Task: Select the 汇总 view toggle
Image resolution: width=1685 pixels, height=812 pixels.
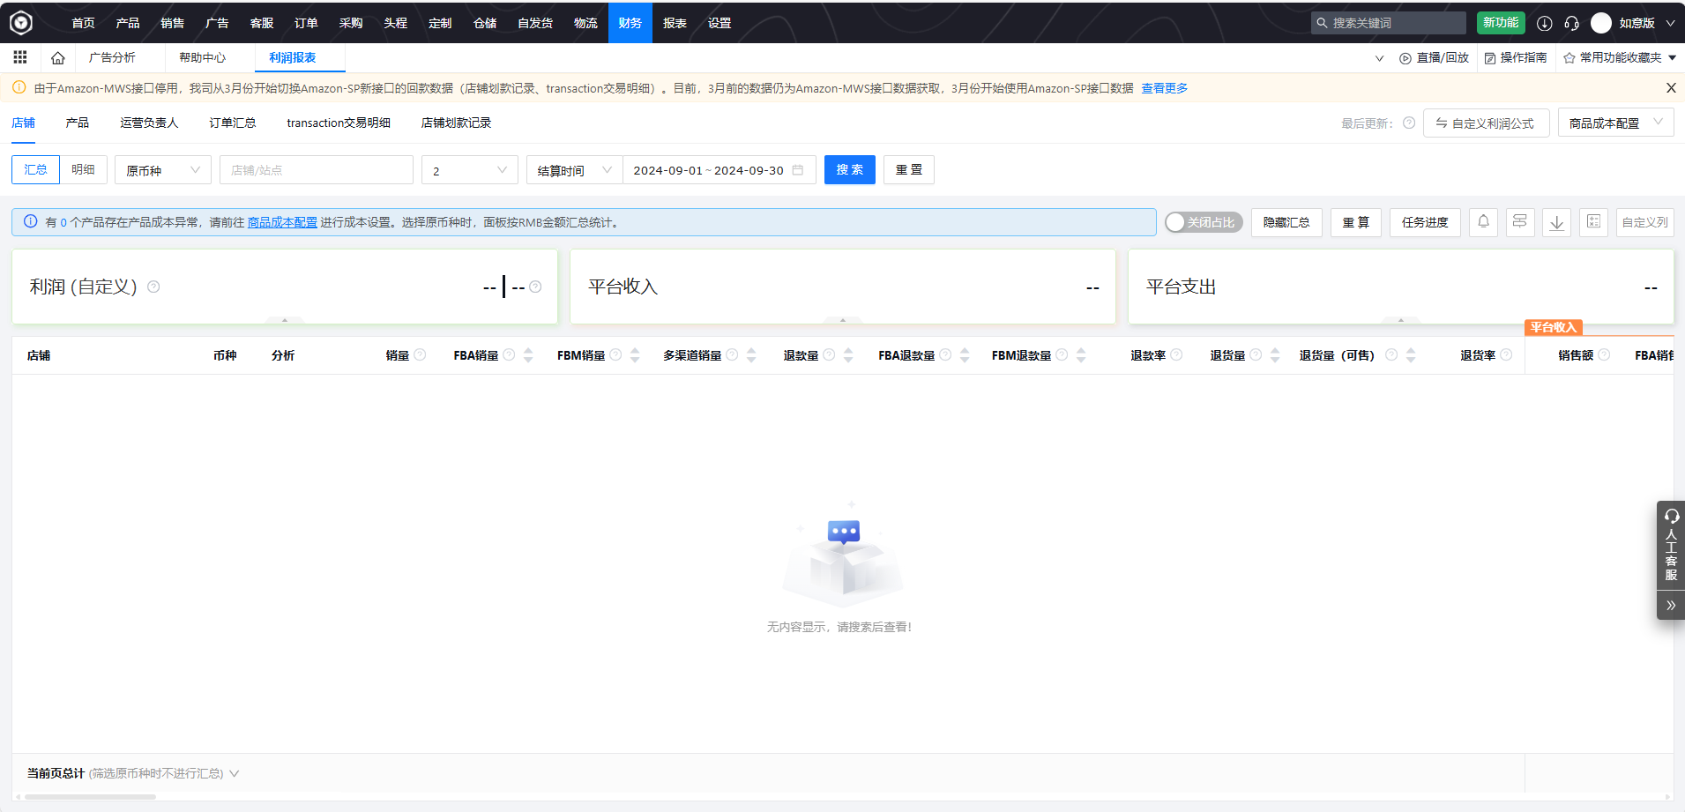Action: tap(35, 169)
